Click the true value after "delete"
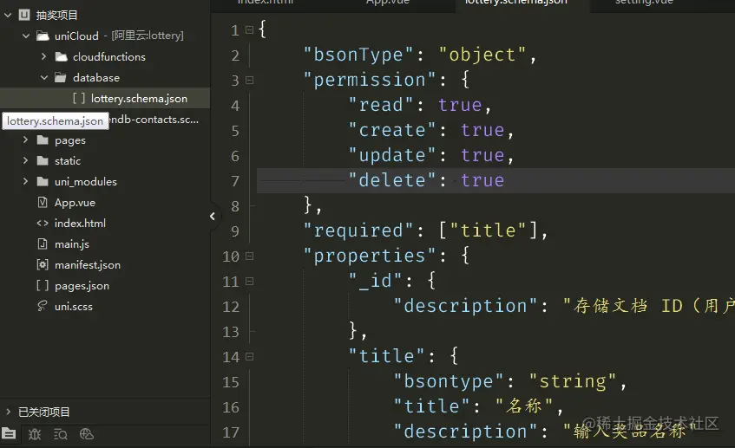This screenshot has height=448, width=735. point(482,181)
